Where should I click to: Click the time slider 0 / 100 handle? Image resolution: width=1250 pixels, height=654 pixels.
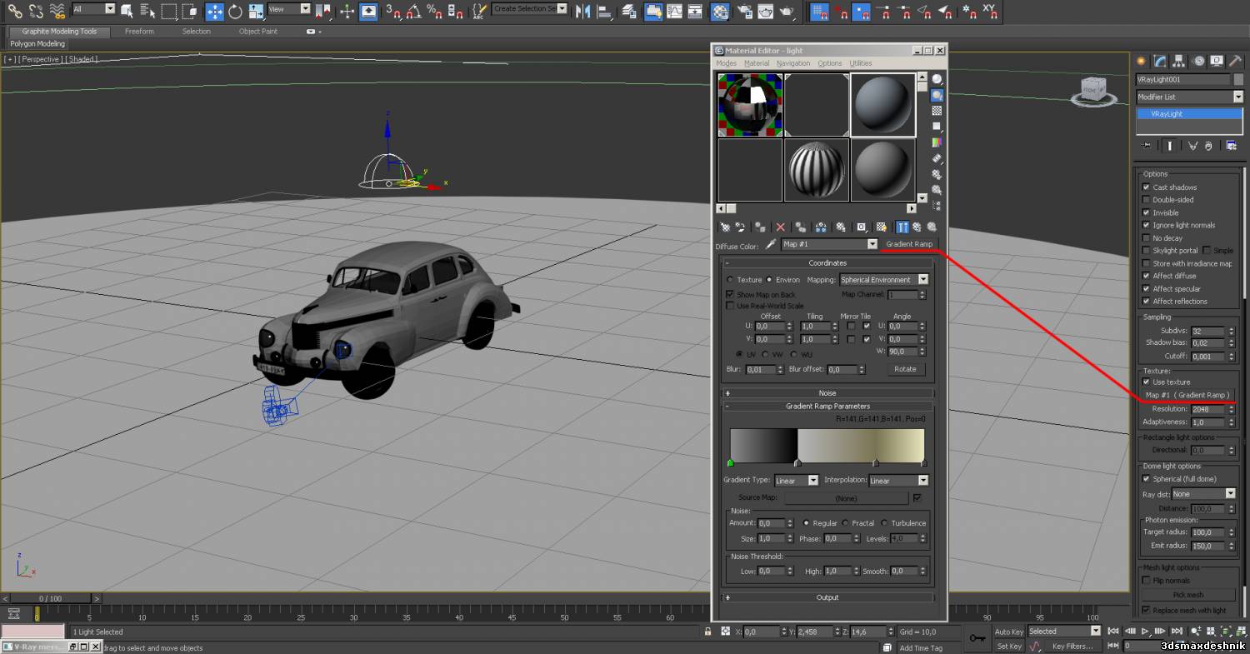51,598
